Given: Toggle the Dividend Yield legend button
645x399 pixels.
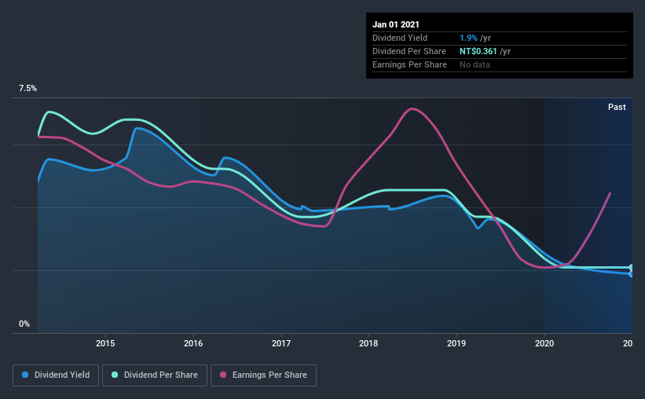Looking at the screenshot, I should click(56, 375).
